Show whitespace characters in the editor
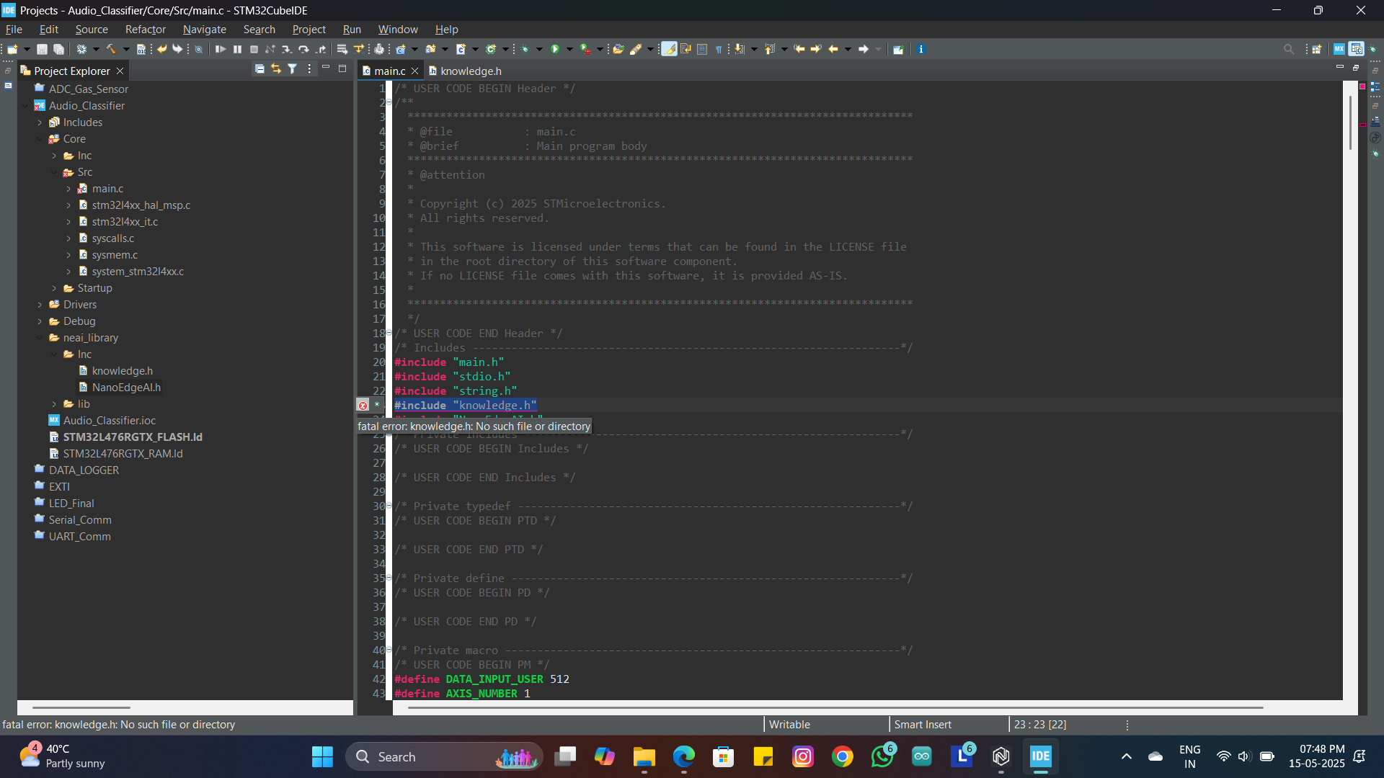Viewport: 1384px width, 778px height. (x=719, y=49)
